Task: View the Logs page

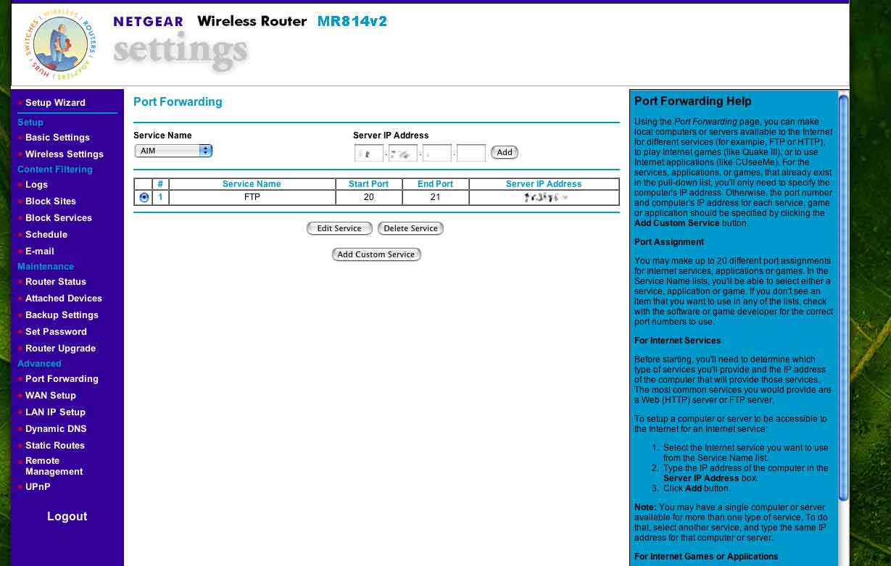Action: coord(36,185)
